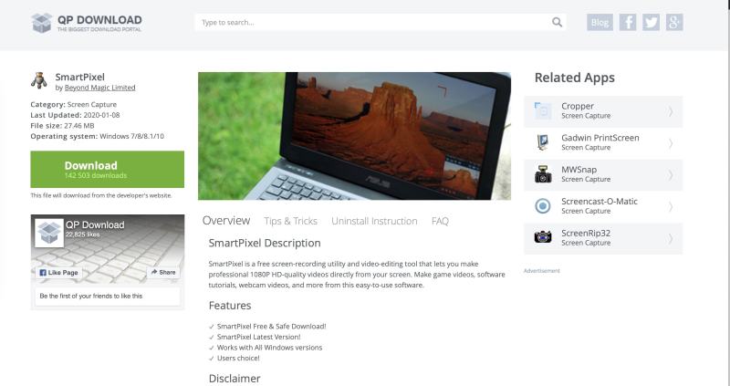
Task: Open the Google Plus icon in header
Action: [674, 22]
